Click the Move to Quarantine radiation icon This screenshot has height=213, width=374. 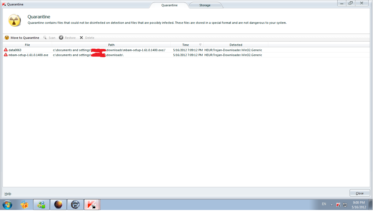pos(7,38)
